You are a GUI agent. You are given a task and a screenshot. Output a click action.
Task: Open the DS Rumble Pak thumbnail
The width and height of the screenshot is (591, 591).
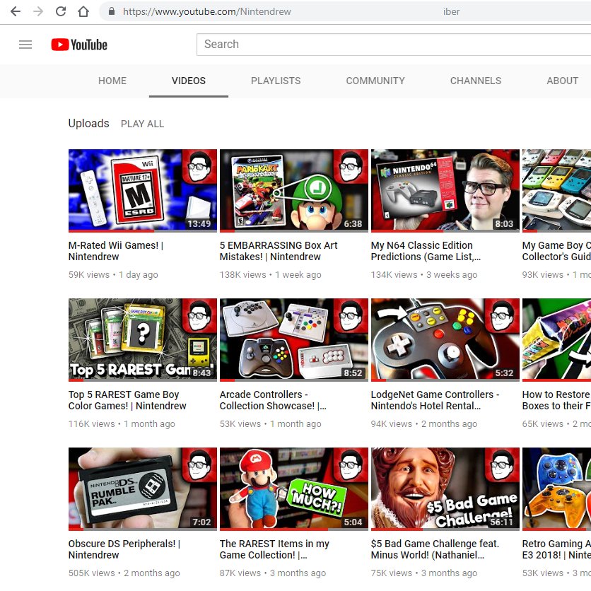(x=143, y=489)
